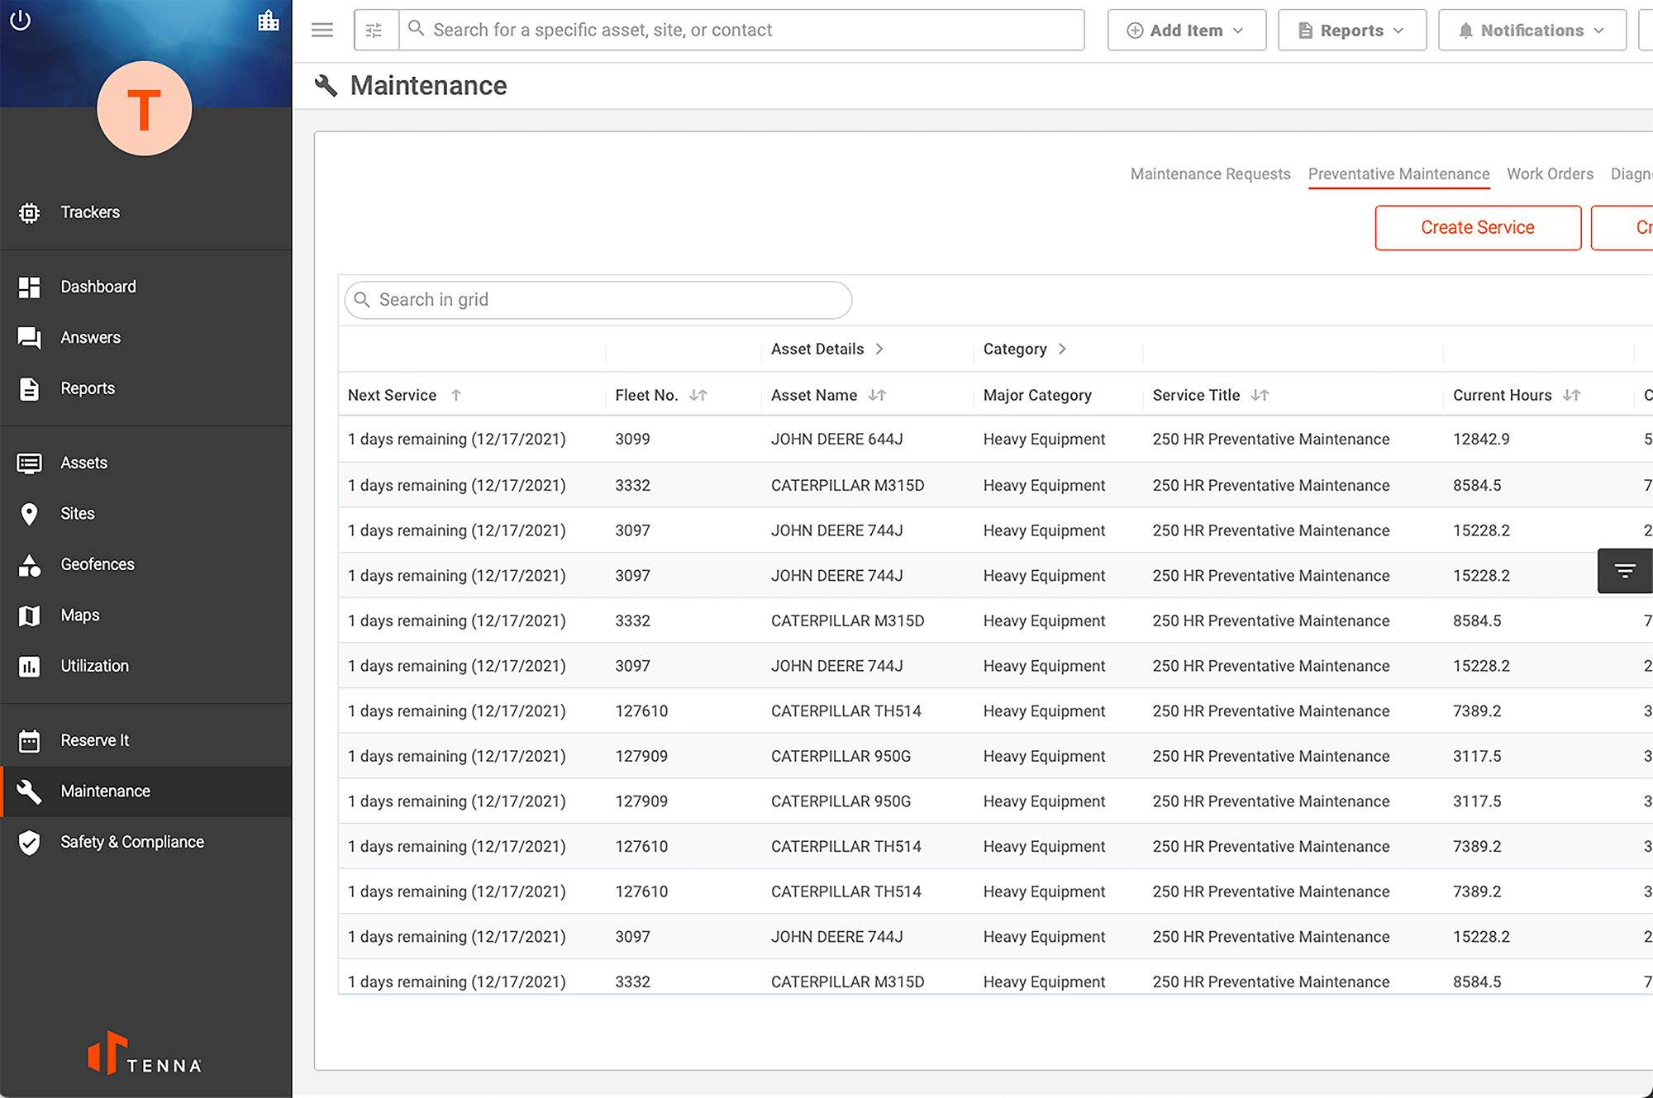Click the Dashboard grid icon
Image resolution: width=1653 pixels, height=1098 pixels.
click(29, 288)
